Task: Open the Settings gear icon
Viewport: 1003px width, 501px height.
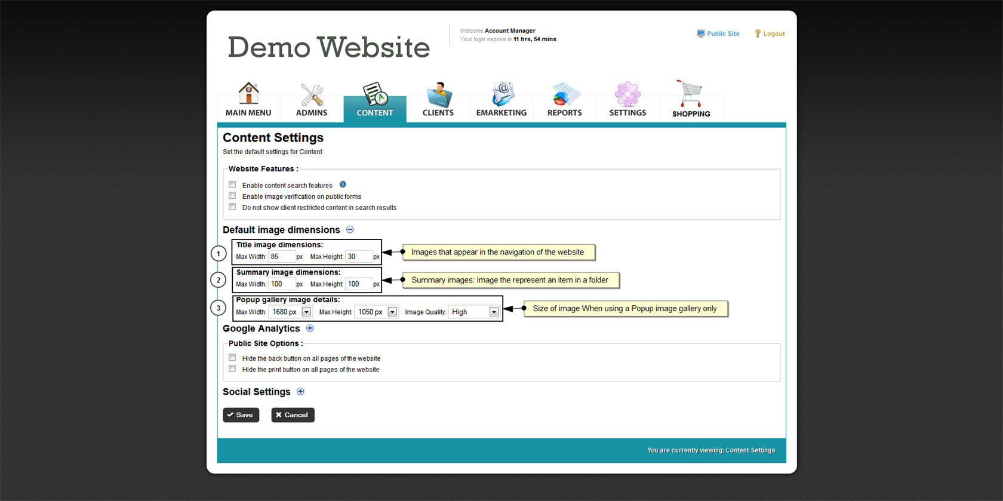Action: pyautogui.click(x=627, y=94)
